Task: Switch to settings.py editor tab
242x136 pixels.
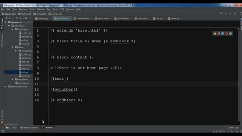Action: click(x=42, y=19)
